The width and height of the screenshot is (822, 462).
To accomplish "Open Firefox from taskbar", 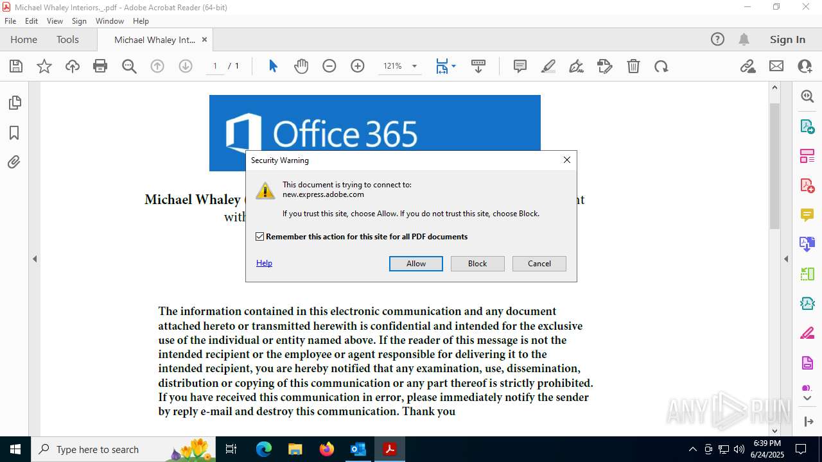I will [326, 449].
